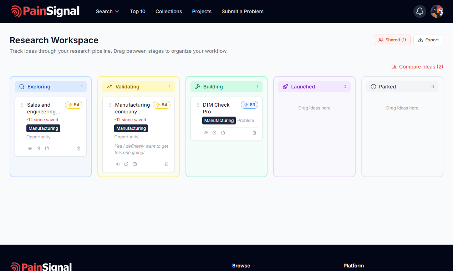The image size is (453, 271).
Task: Click '-12 since saved' on Manufacturing company card
Action: (x=130, y=120)
